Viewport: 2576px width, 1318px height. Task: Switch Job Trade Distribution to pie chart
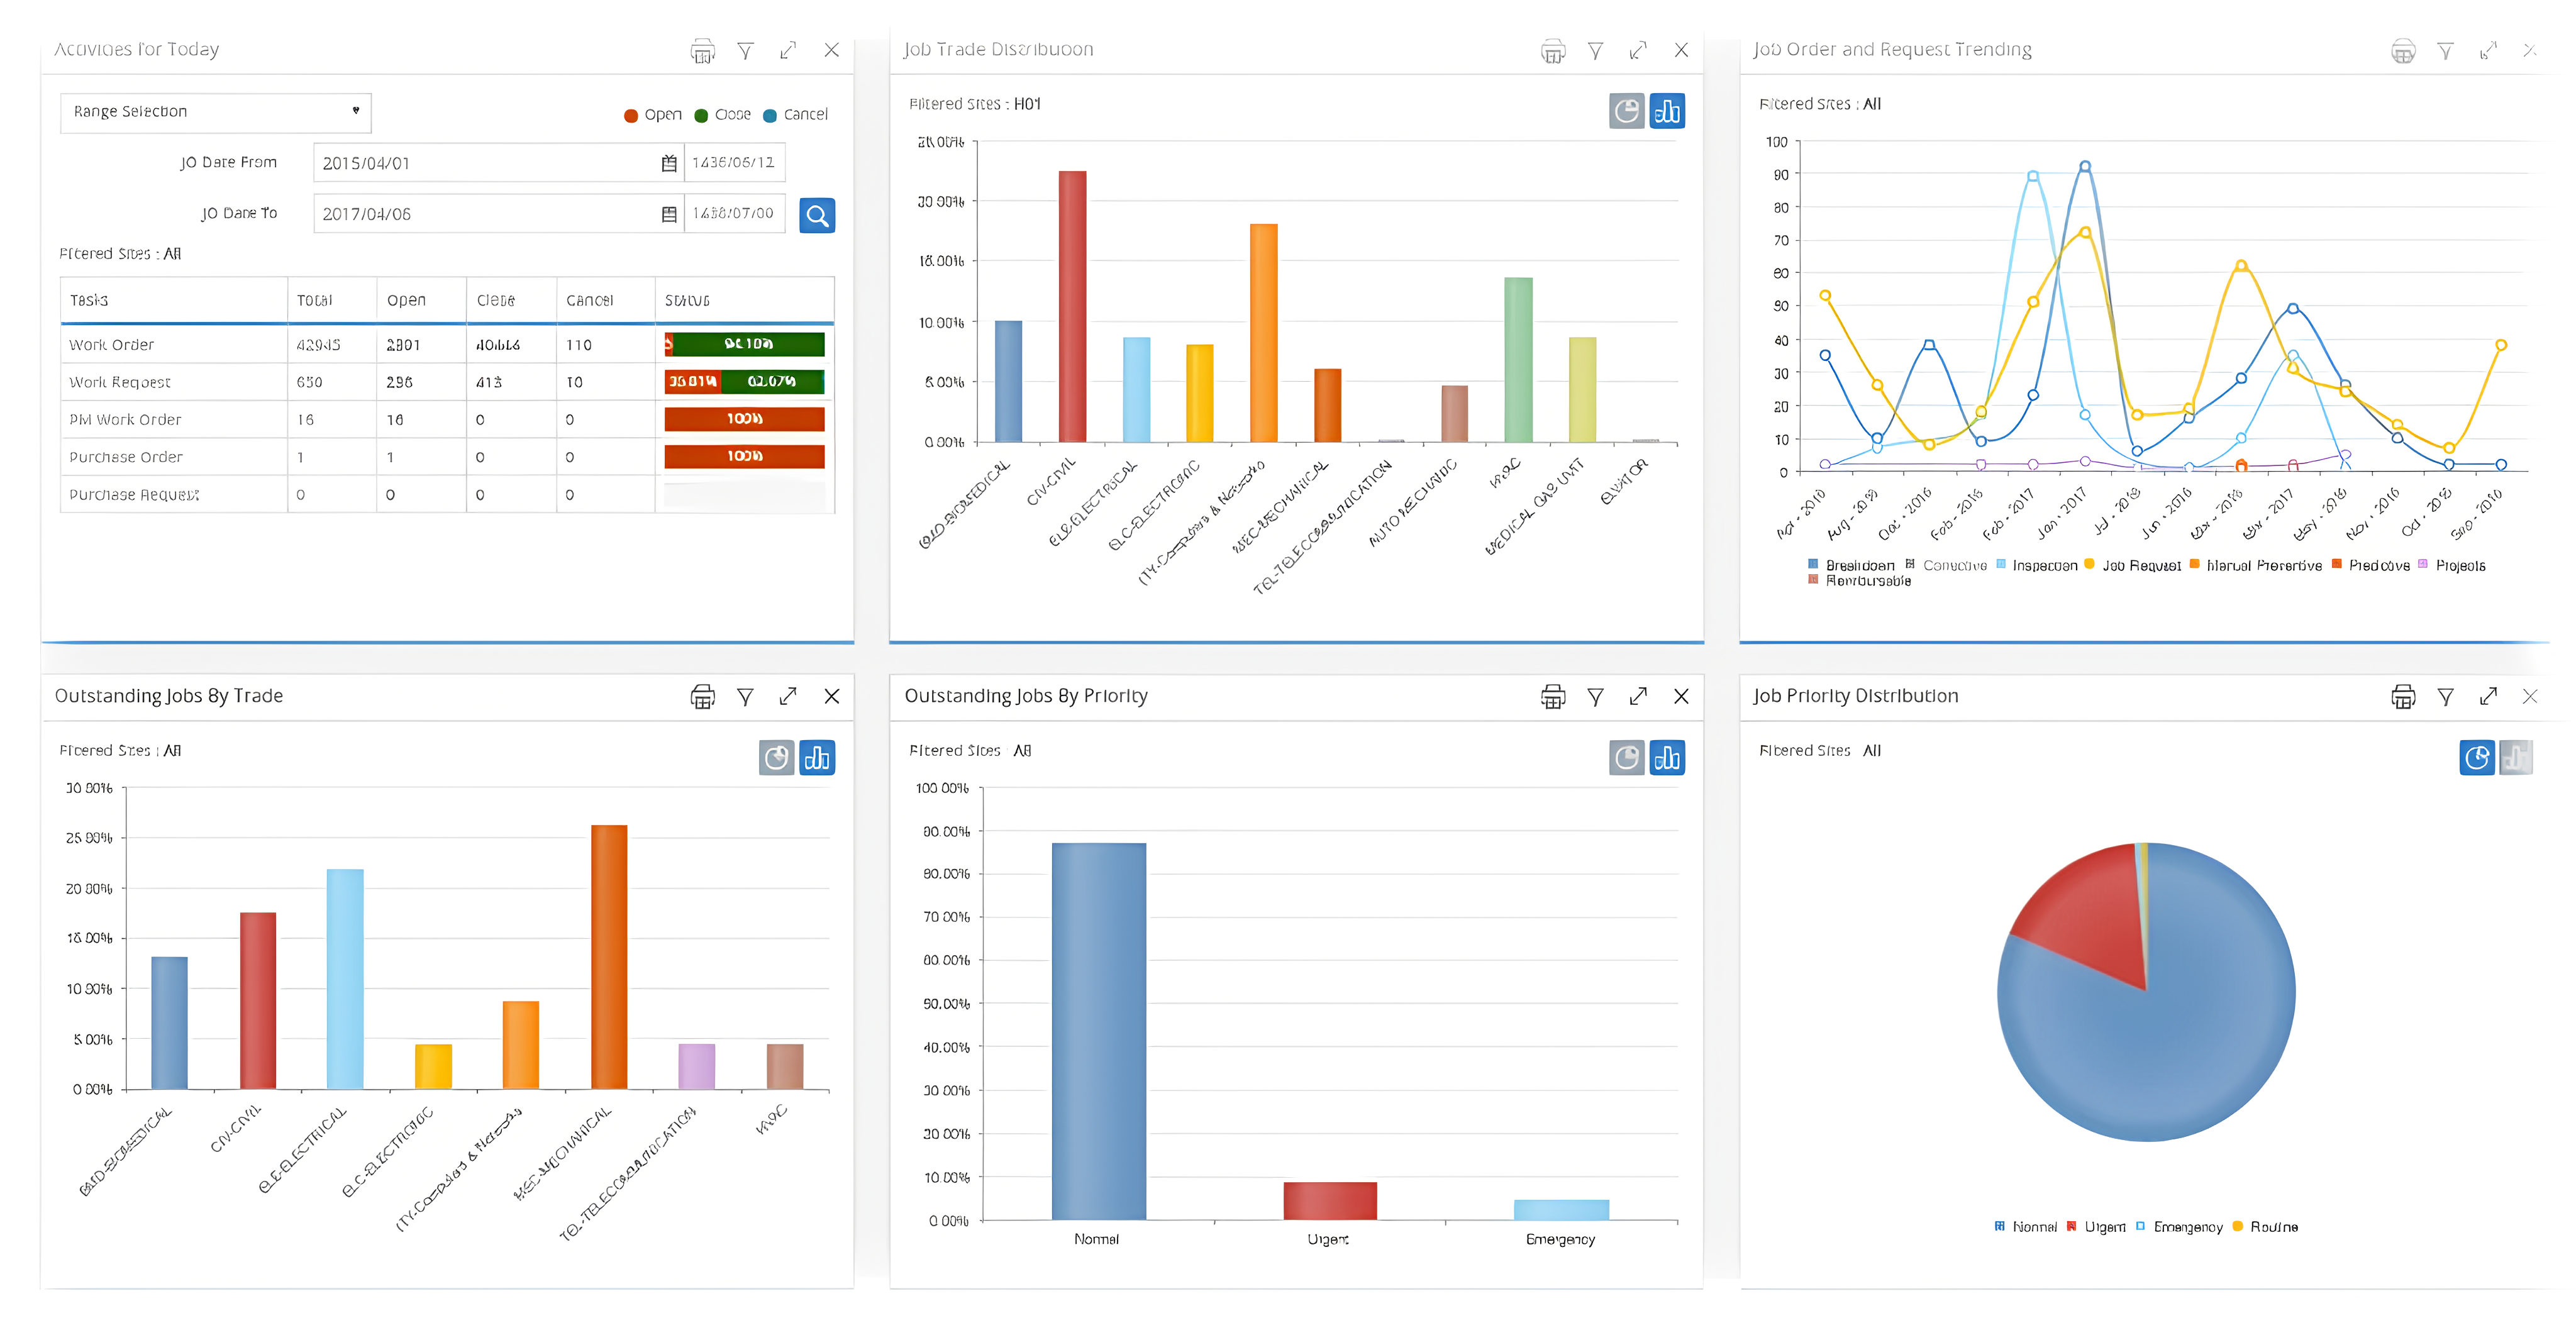tap(1626, 111)
